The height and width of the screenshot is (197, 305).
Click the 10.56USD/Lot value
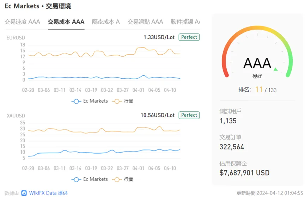coord(158,115)
